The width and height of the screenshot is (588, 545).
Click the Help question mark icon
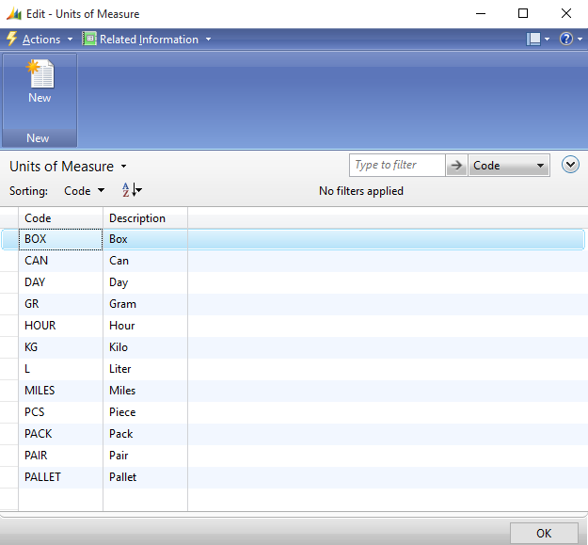pos(565,39)
